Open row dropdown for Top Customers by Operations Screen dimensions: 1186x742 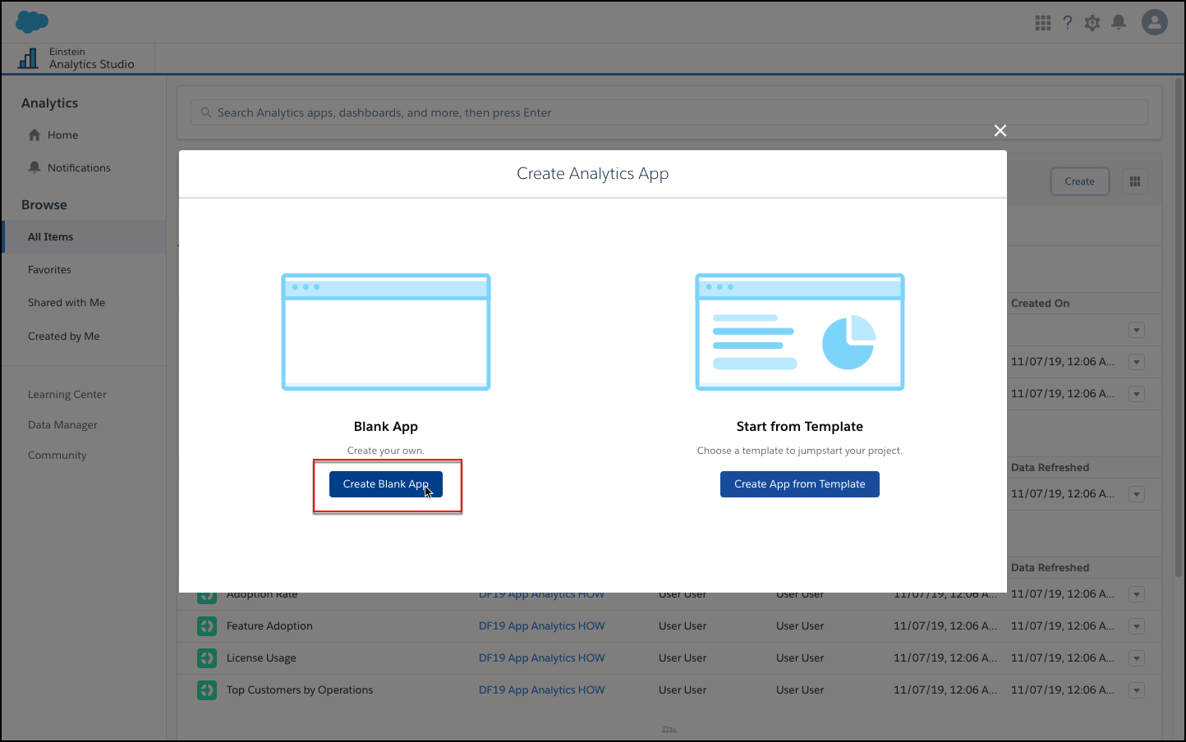coord(1137,690)
